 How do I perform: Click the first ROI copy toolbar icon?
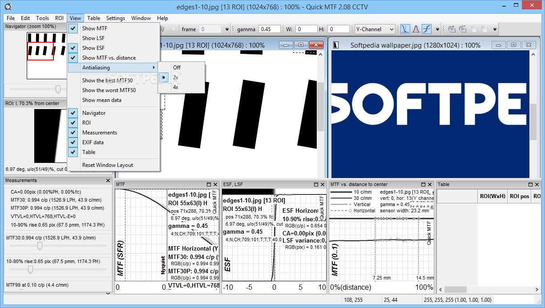pos(452,29)
